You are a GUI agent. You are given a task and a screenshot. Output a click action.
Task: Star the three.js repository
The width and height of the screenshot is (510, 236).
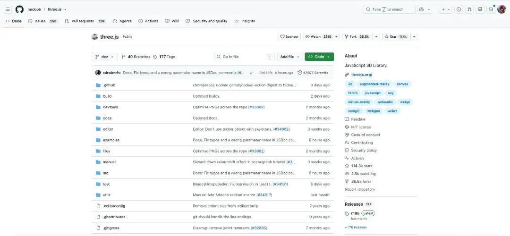click(x=396, y=37)
